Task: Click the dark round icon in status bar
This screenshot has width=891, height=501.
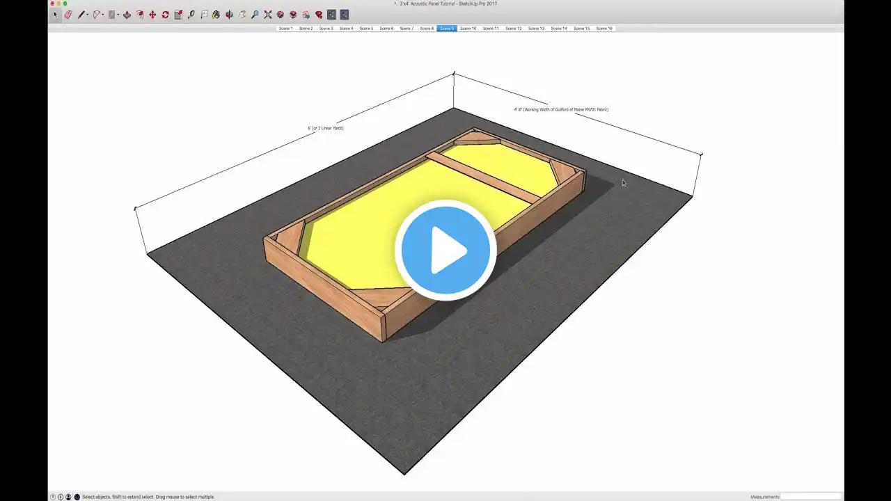Action: (x=77, y=497)
